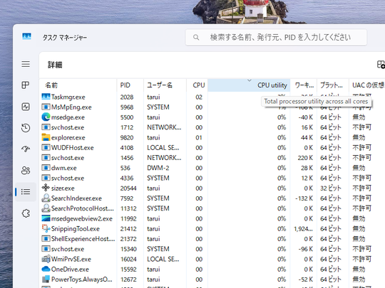Open the Processes page icon
The width and height of the screenshot is (385, 288).
pos(26,85)
